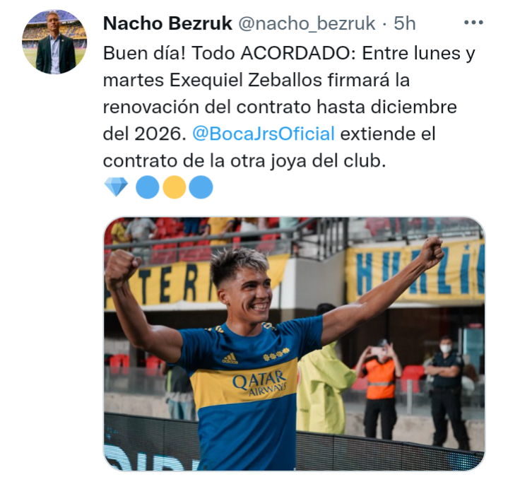508x477 pixels.
Task: Click the Qatar Airways logo on the jersey
Action: click(260, 383)
